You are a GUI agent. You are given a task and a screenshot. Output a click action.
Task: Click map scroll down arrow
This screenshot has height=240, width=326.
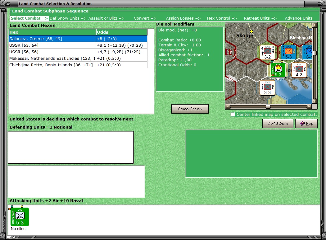pyautogui.click(x=315, y=101)
